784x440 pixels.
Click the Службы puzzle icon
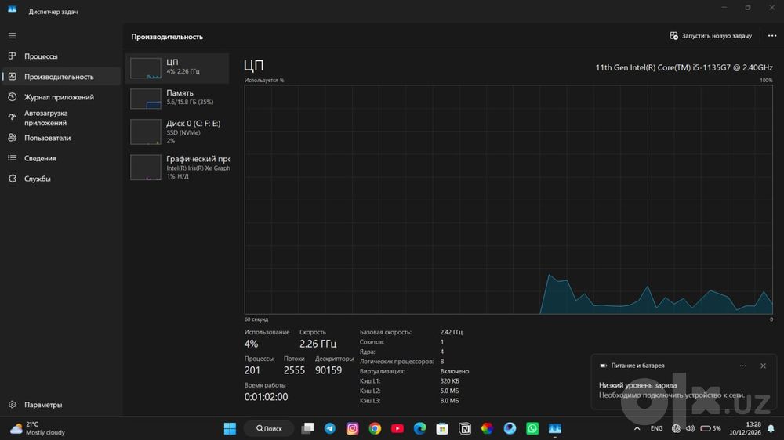(x=12, y=179)
